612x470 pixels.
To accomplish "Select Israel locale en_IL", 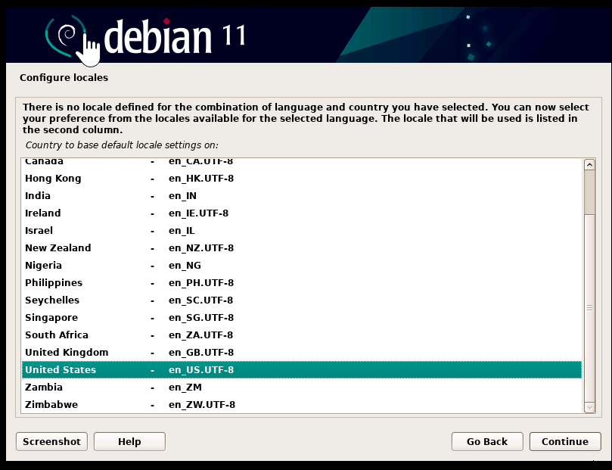I will tap(302, 231).
